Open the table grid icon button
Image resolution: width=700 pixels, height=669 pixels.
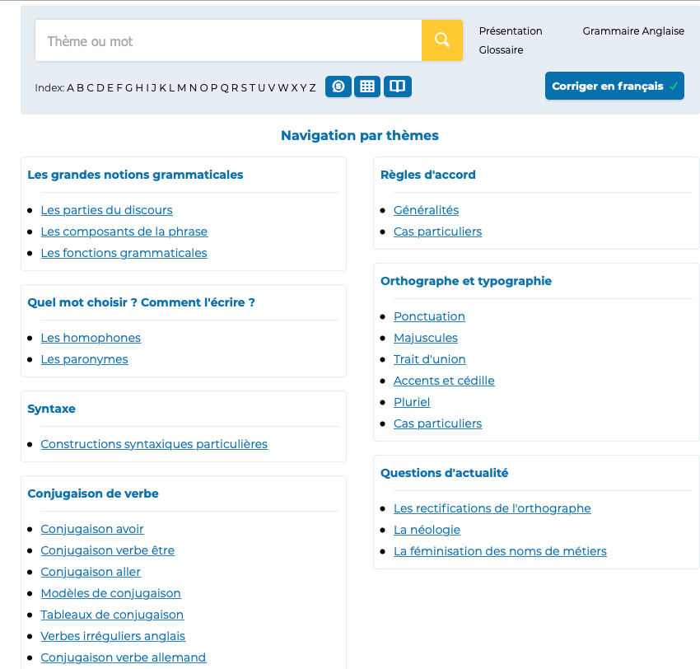click(x=367, y=87)
